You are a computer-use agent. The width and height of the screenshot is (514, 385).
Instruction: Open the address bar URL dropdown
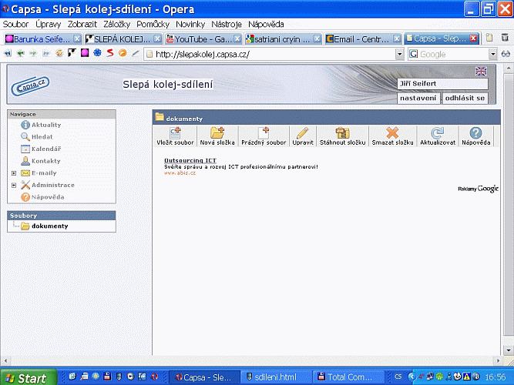(x=399, y=55)
